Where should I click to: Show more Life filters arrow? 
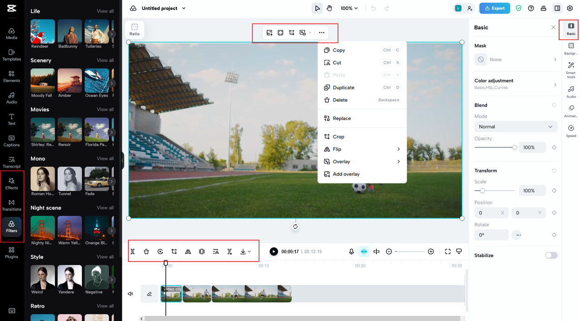pos(112,34)
